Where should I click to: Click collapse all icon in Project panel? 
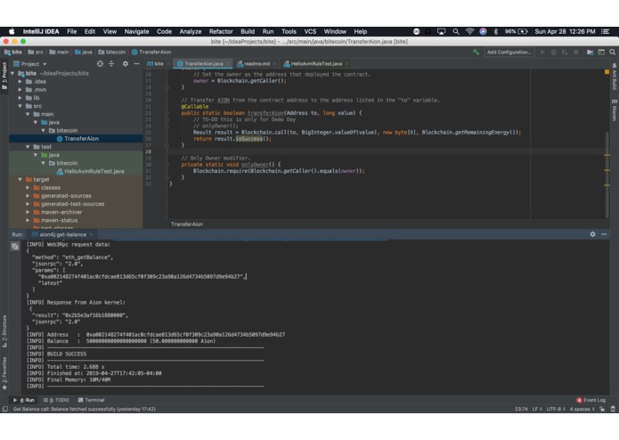click(111, 63)
